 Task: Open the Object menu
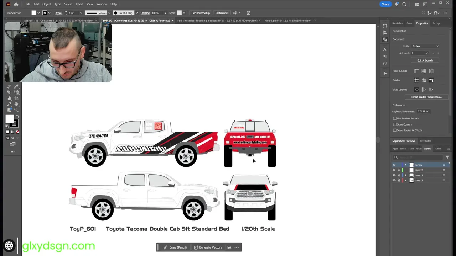[47, 4]
